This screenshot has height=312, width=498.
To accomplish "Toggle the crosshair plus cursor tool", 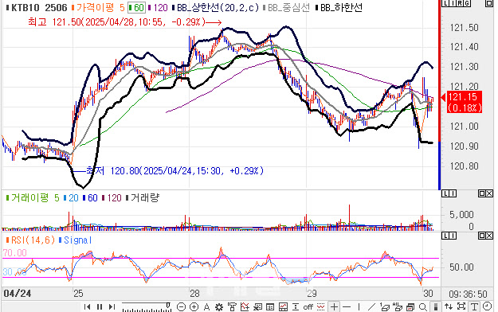I will [x=334, y=307].
